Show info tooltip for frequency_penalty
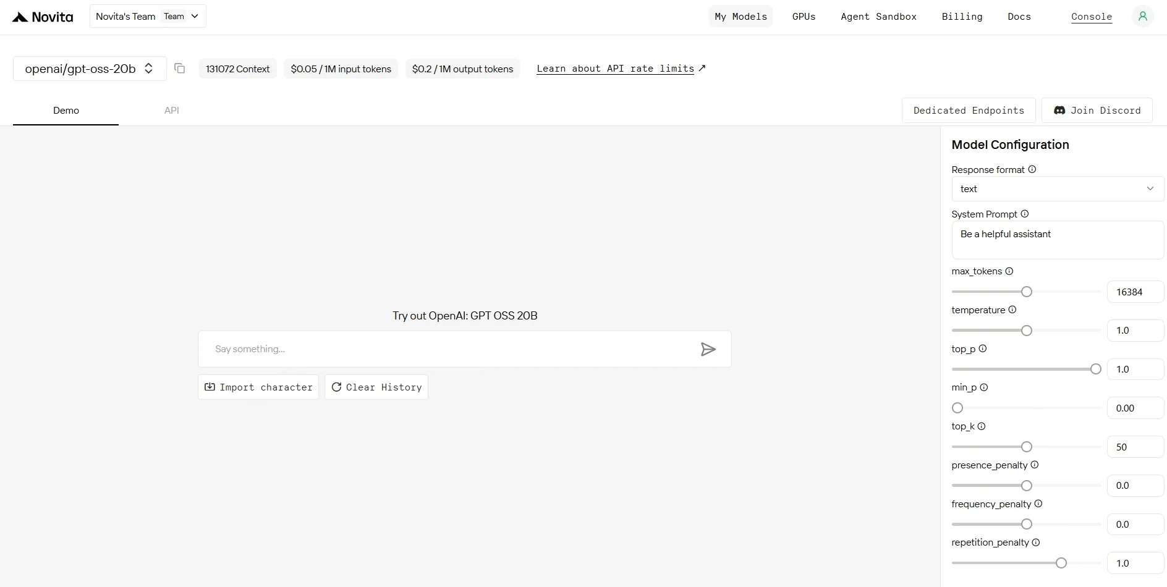 click(x=1038, y=504)
